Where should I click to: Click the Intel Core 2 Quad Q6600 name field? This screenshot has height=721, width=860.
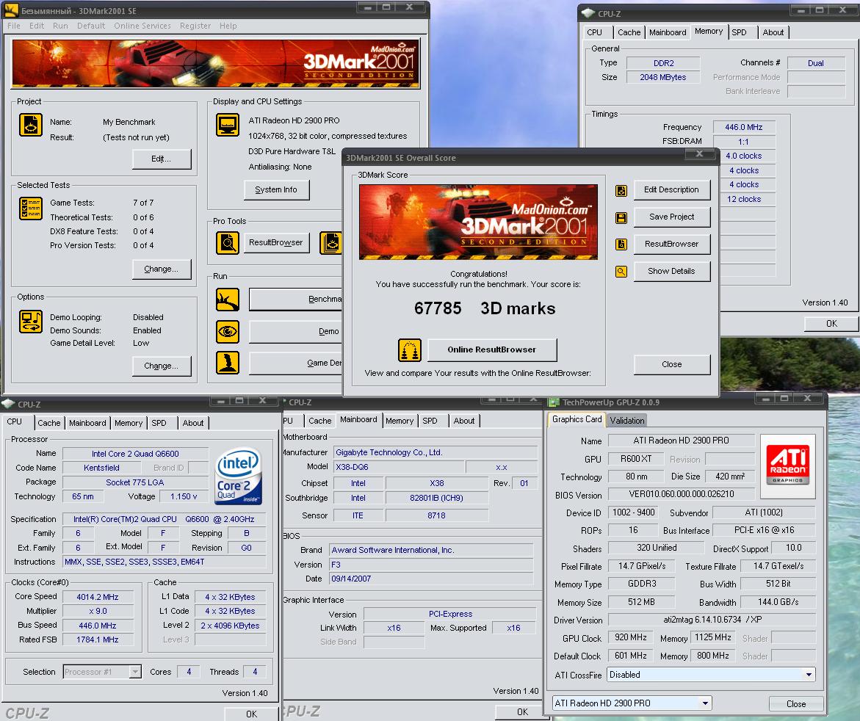135,454
